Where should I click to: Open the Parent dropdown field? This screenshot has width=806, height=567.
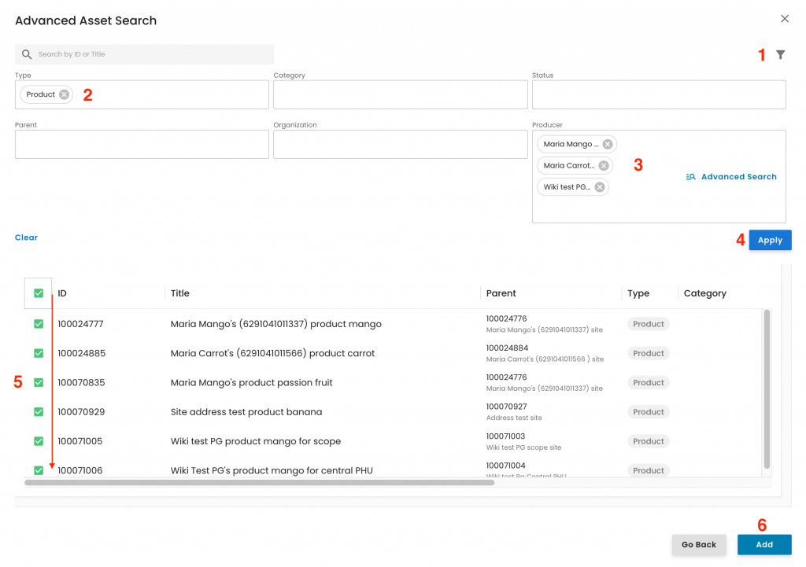[x=142, y=145]
